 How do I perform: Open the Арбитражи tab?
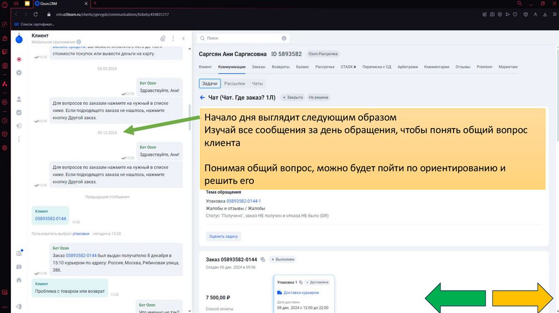pos(407,67)
